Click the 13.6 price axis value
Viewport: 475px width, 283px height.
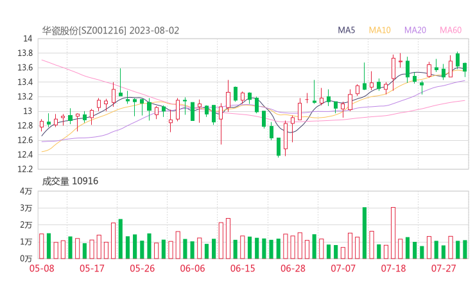(25, 68)
